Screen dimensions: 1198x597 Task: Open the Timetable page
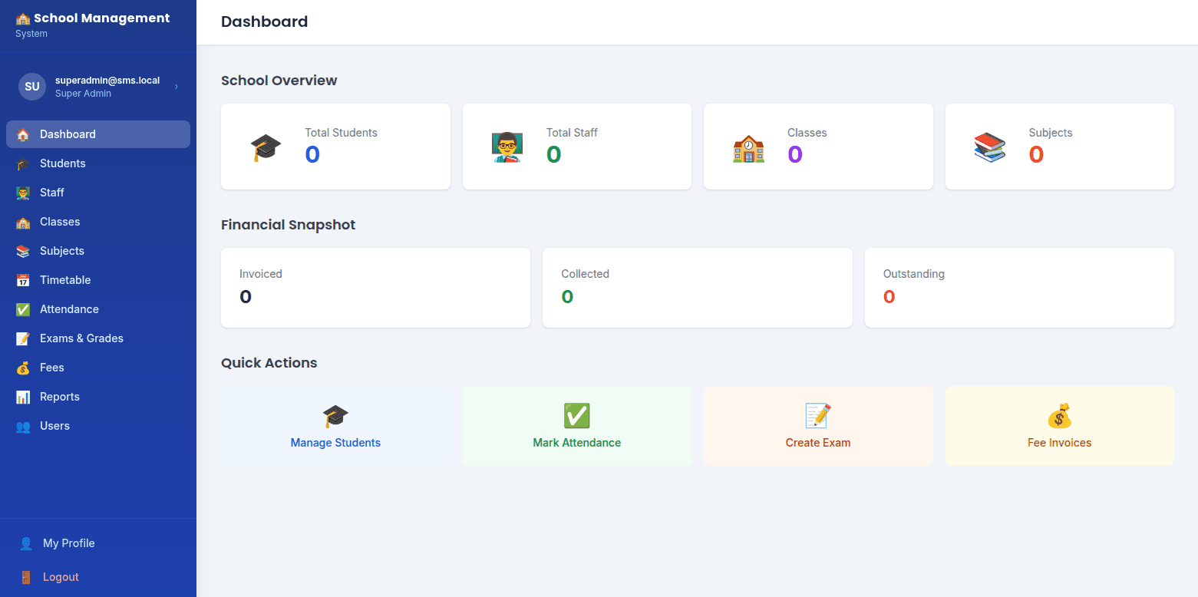[98, 280]
